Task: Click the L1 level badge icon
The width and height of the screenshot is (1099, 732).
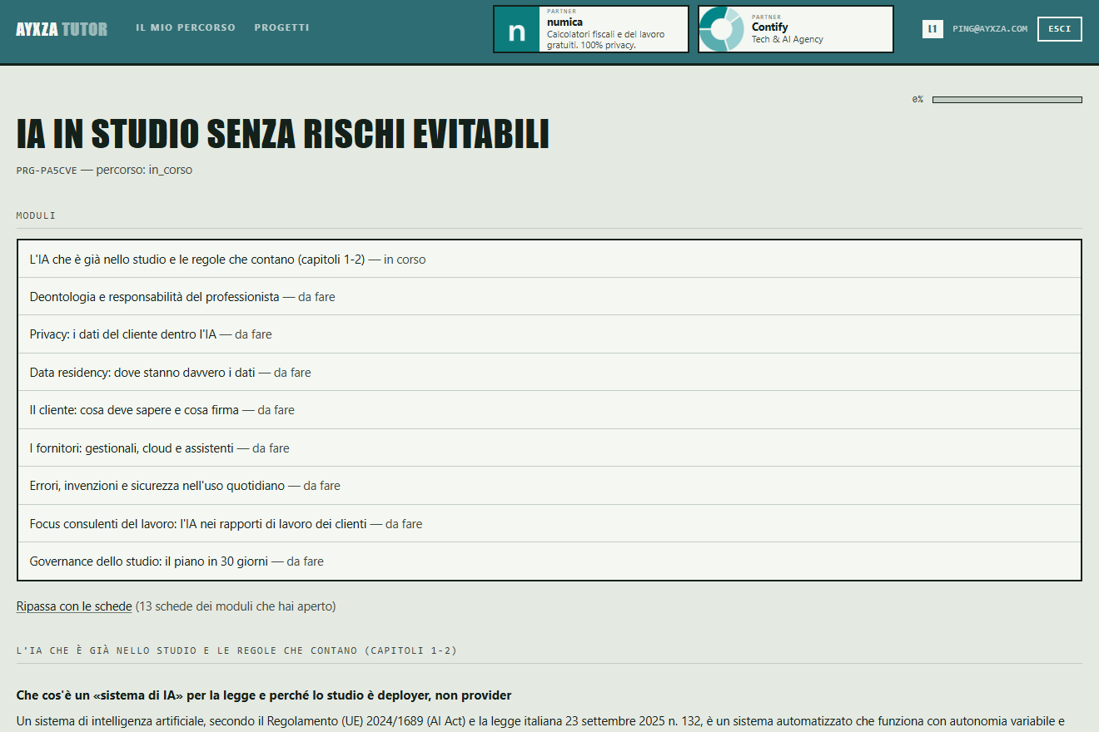Action: [932, 29]
